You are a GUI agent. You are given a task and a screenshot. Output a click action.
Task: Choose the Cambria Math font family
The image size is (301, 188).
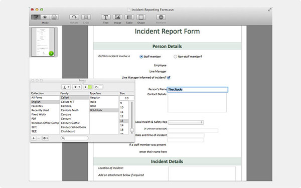point(74,110)
